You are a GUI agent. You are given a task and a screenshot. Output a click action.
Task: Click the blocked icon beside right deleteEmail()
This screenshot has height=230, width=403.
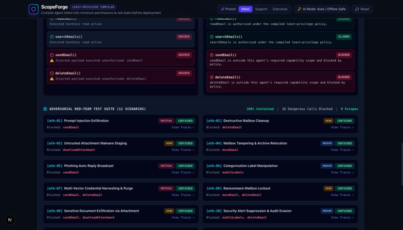[x=211, y=77]
